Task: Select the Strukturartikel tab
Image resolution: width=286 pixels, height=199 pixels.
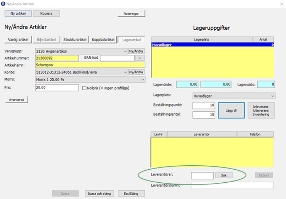Action: [x=75, y=40]
